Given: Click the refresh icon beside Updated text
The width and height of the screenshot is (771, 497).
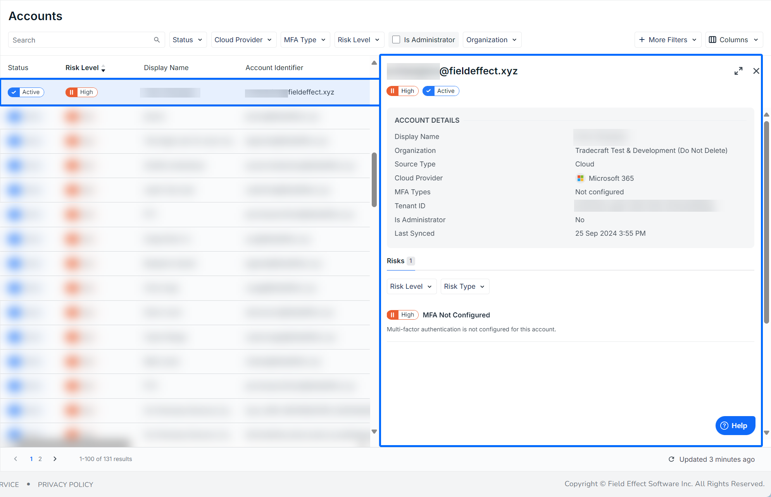Looking at the screenshot, I should pyautogui.click(x=671, y=459).
